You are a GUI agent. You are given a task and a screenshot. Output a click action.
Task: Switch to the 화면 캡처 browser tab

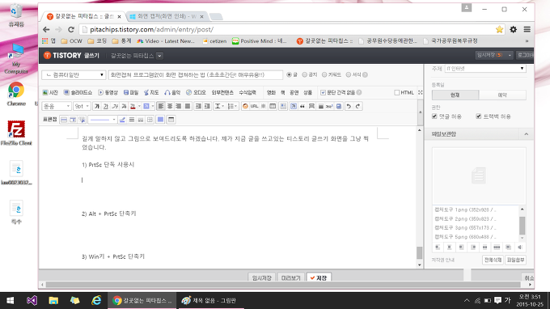[167, 16]
